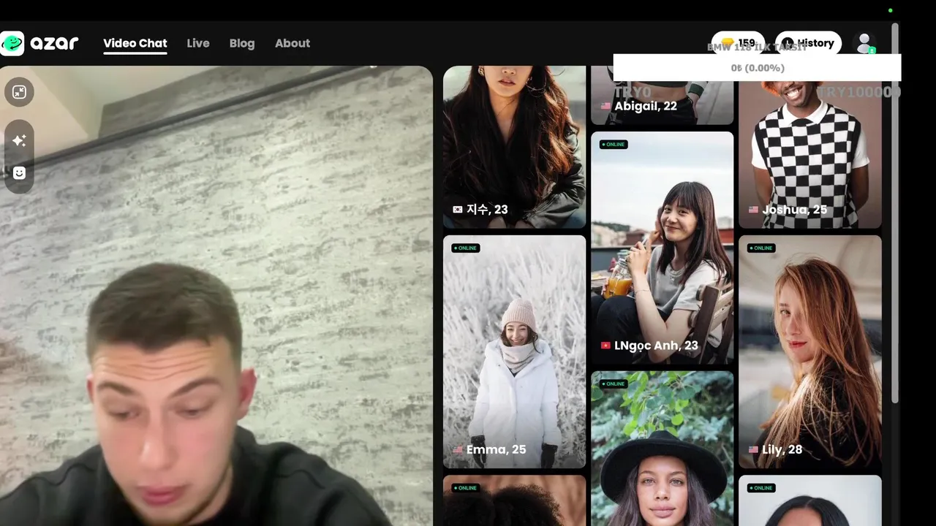Open Abigail, 22 profile card
The image size is (936, 526).
coord(663,95)
